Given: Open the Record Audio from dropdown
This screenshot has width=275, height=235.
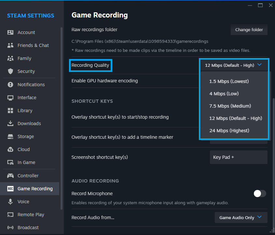Looking at the screenshot, I should pos(241,217).
